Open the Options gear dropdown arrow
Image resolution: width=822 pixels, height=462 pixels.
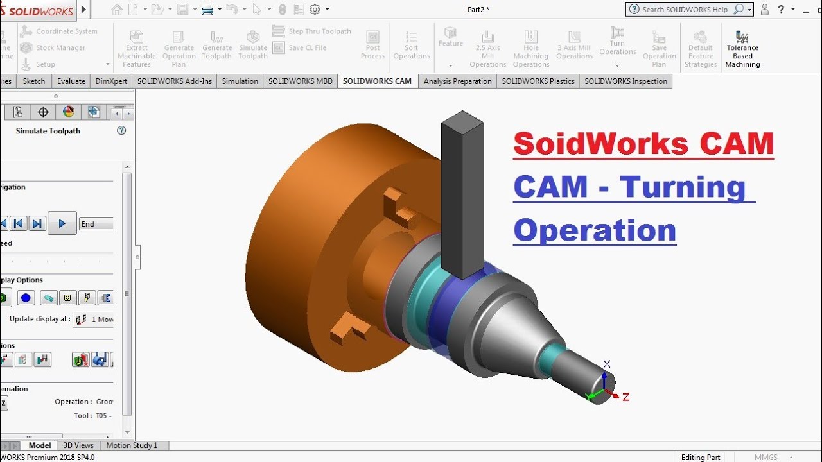point(327,10)
